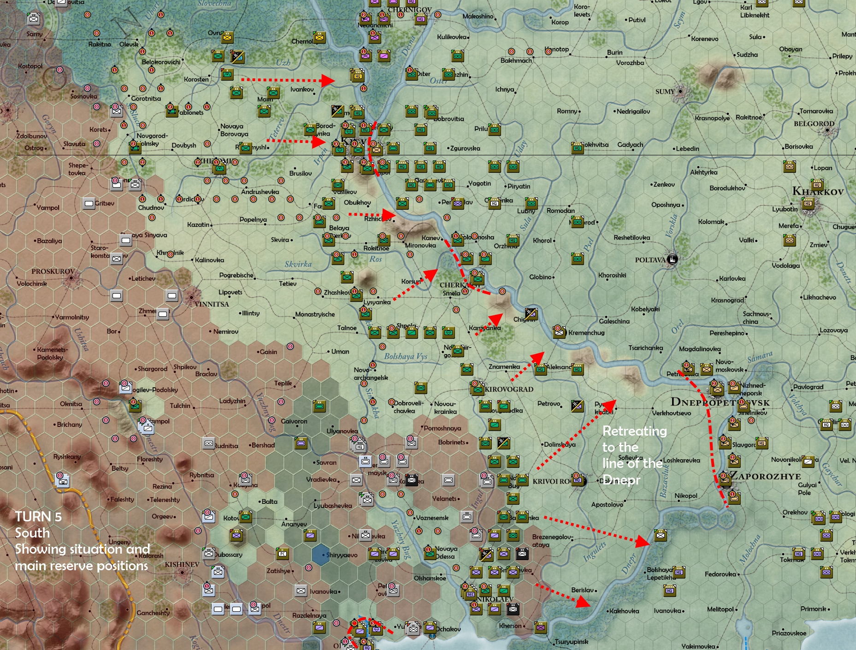Image resolution: width=856 pixels, height=650 pixels.
Task: Select the PC counter west of Shiryaevo
Action: click(x=283, y=554)
